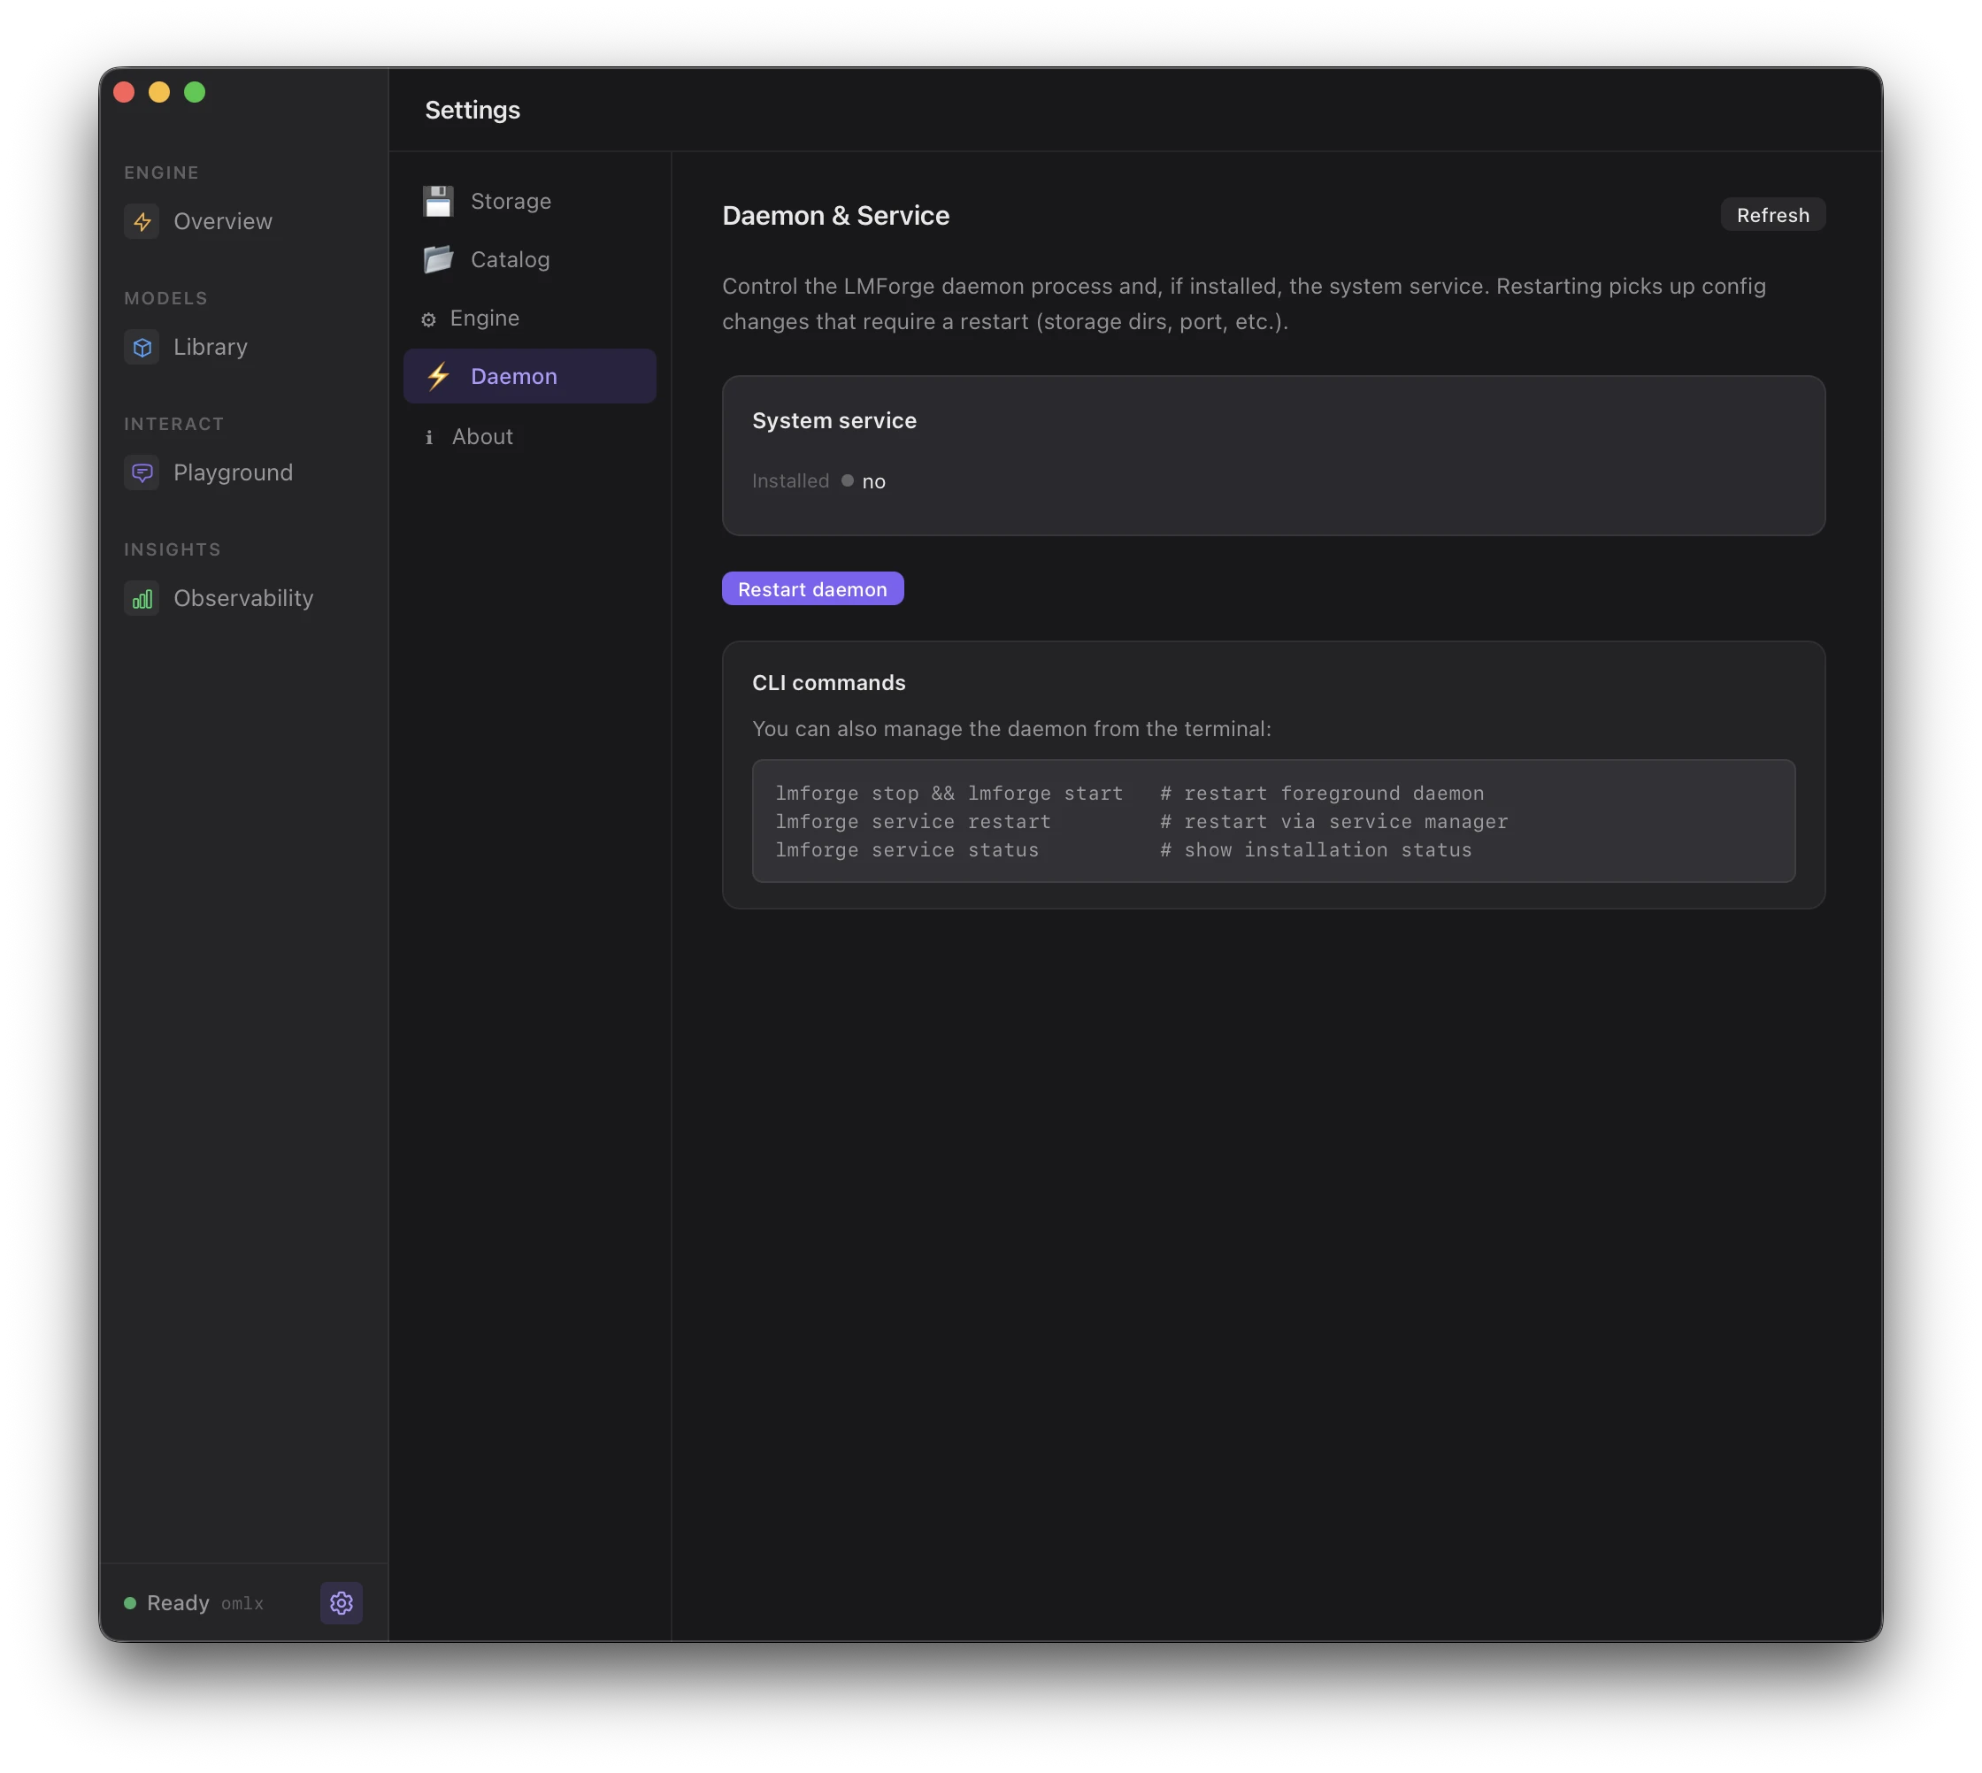Click the Refresh button
The width and height of the screenshot is (1982, 1773).
tap(1772, 215)
